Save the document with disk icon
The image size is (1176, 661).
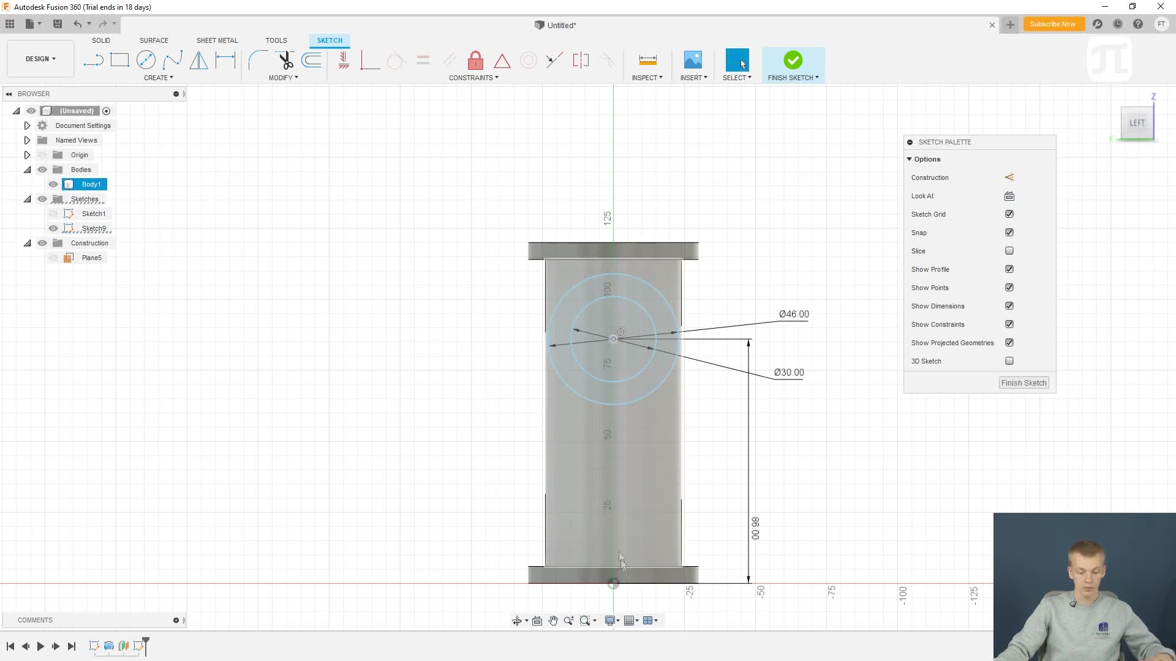58,24
